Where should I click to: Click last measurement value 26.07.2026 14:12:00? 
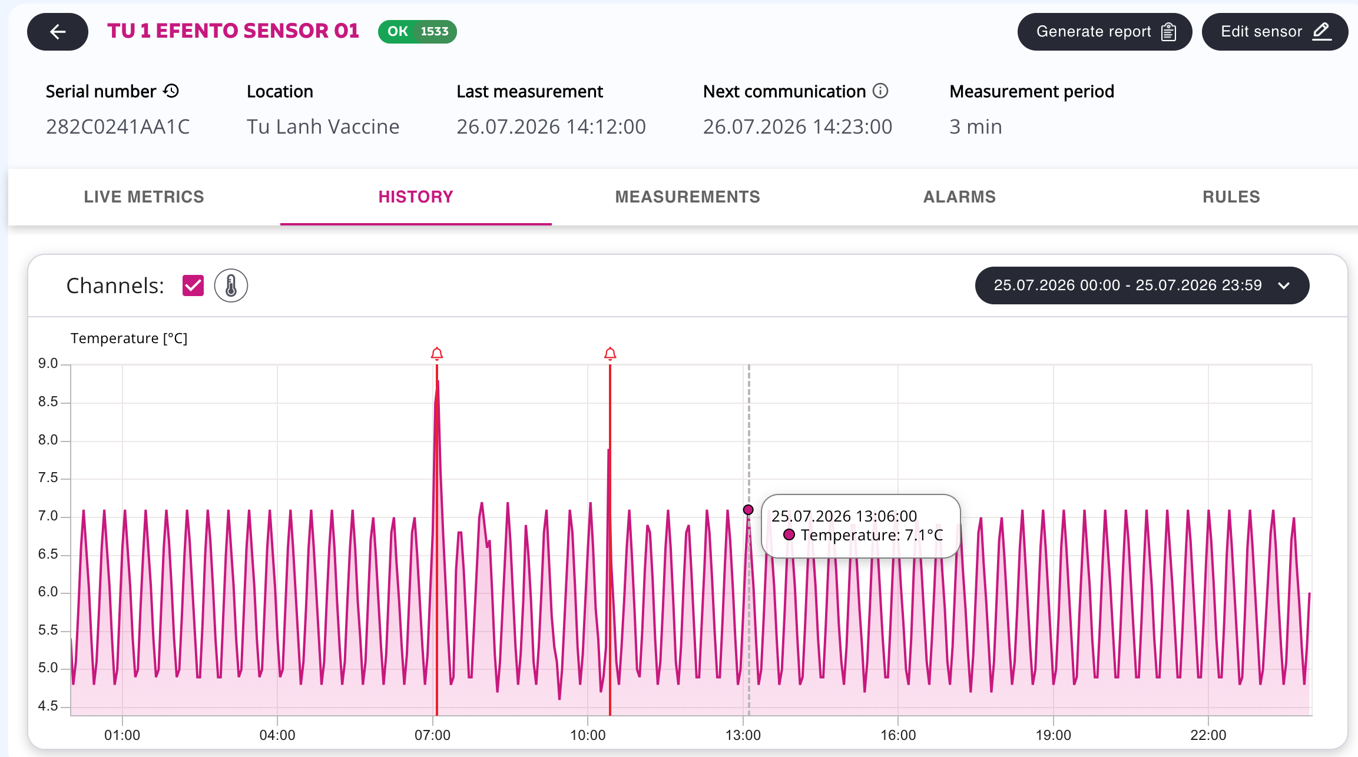click(551, 127)
